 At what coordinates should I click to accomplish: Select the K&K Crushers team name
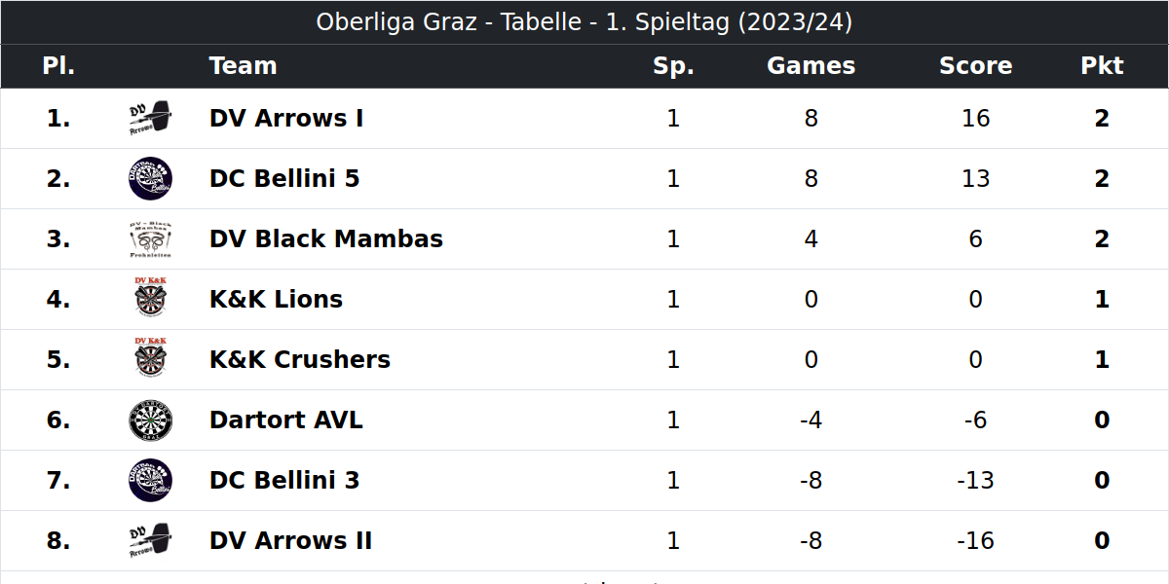click(x=300, y=360)
